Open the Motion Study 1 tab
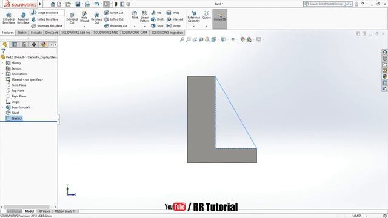 (65, 211)
